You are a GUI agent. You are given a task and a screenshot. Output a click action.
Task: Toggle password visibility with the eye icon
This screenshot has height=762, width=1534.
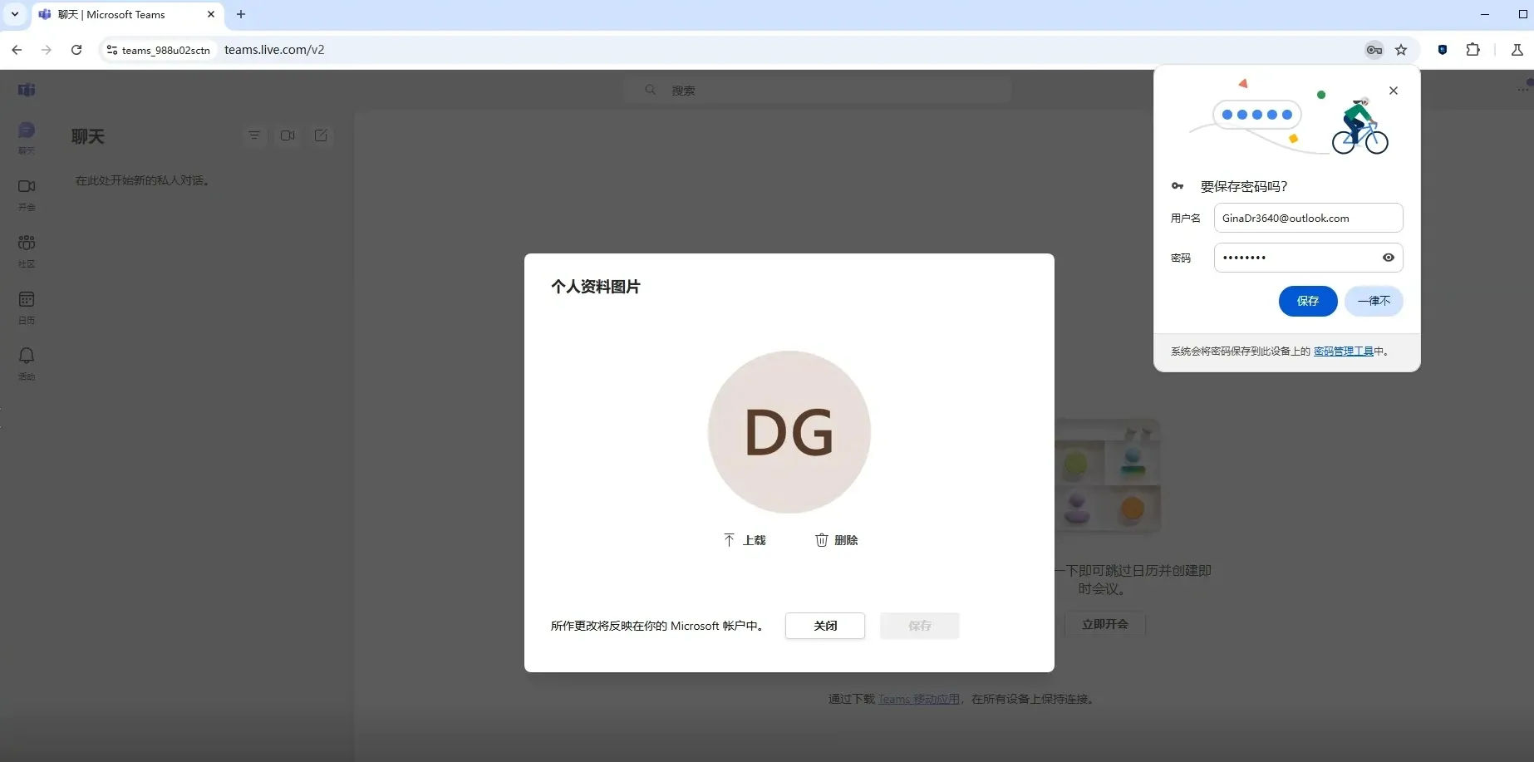pos(1388,258)
